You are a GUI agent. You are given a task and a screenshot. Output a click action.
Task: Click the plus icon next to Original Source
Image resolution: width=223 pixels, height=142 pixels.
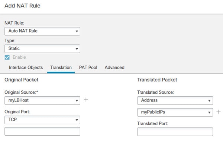[x=86, y=100]
